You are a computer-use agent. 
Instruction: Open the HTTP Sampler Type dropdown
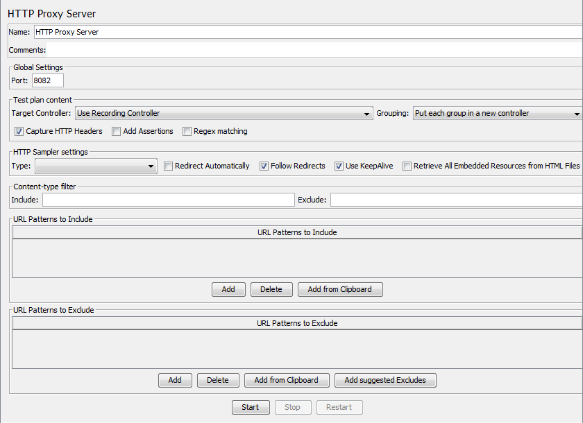(96, 166)
